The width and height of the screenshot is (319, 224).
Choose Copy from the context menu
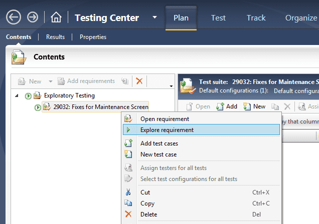tap(147, 203)
